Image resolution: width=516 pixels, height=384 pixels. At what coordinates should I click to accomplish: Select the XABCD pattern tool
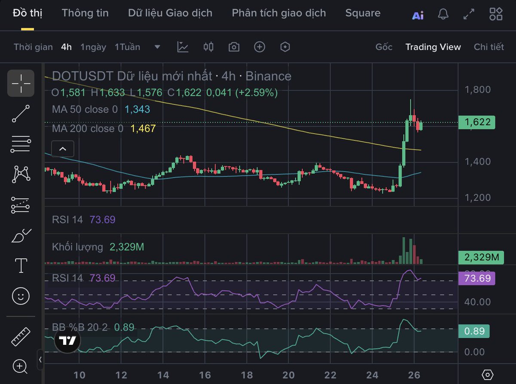click(x=21, y=174)
